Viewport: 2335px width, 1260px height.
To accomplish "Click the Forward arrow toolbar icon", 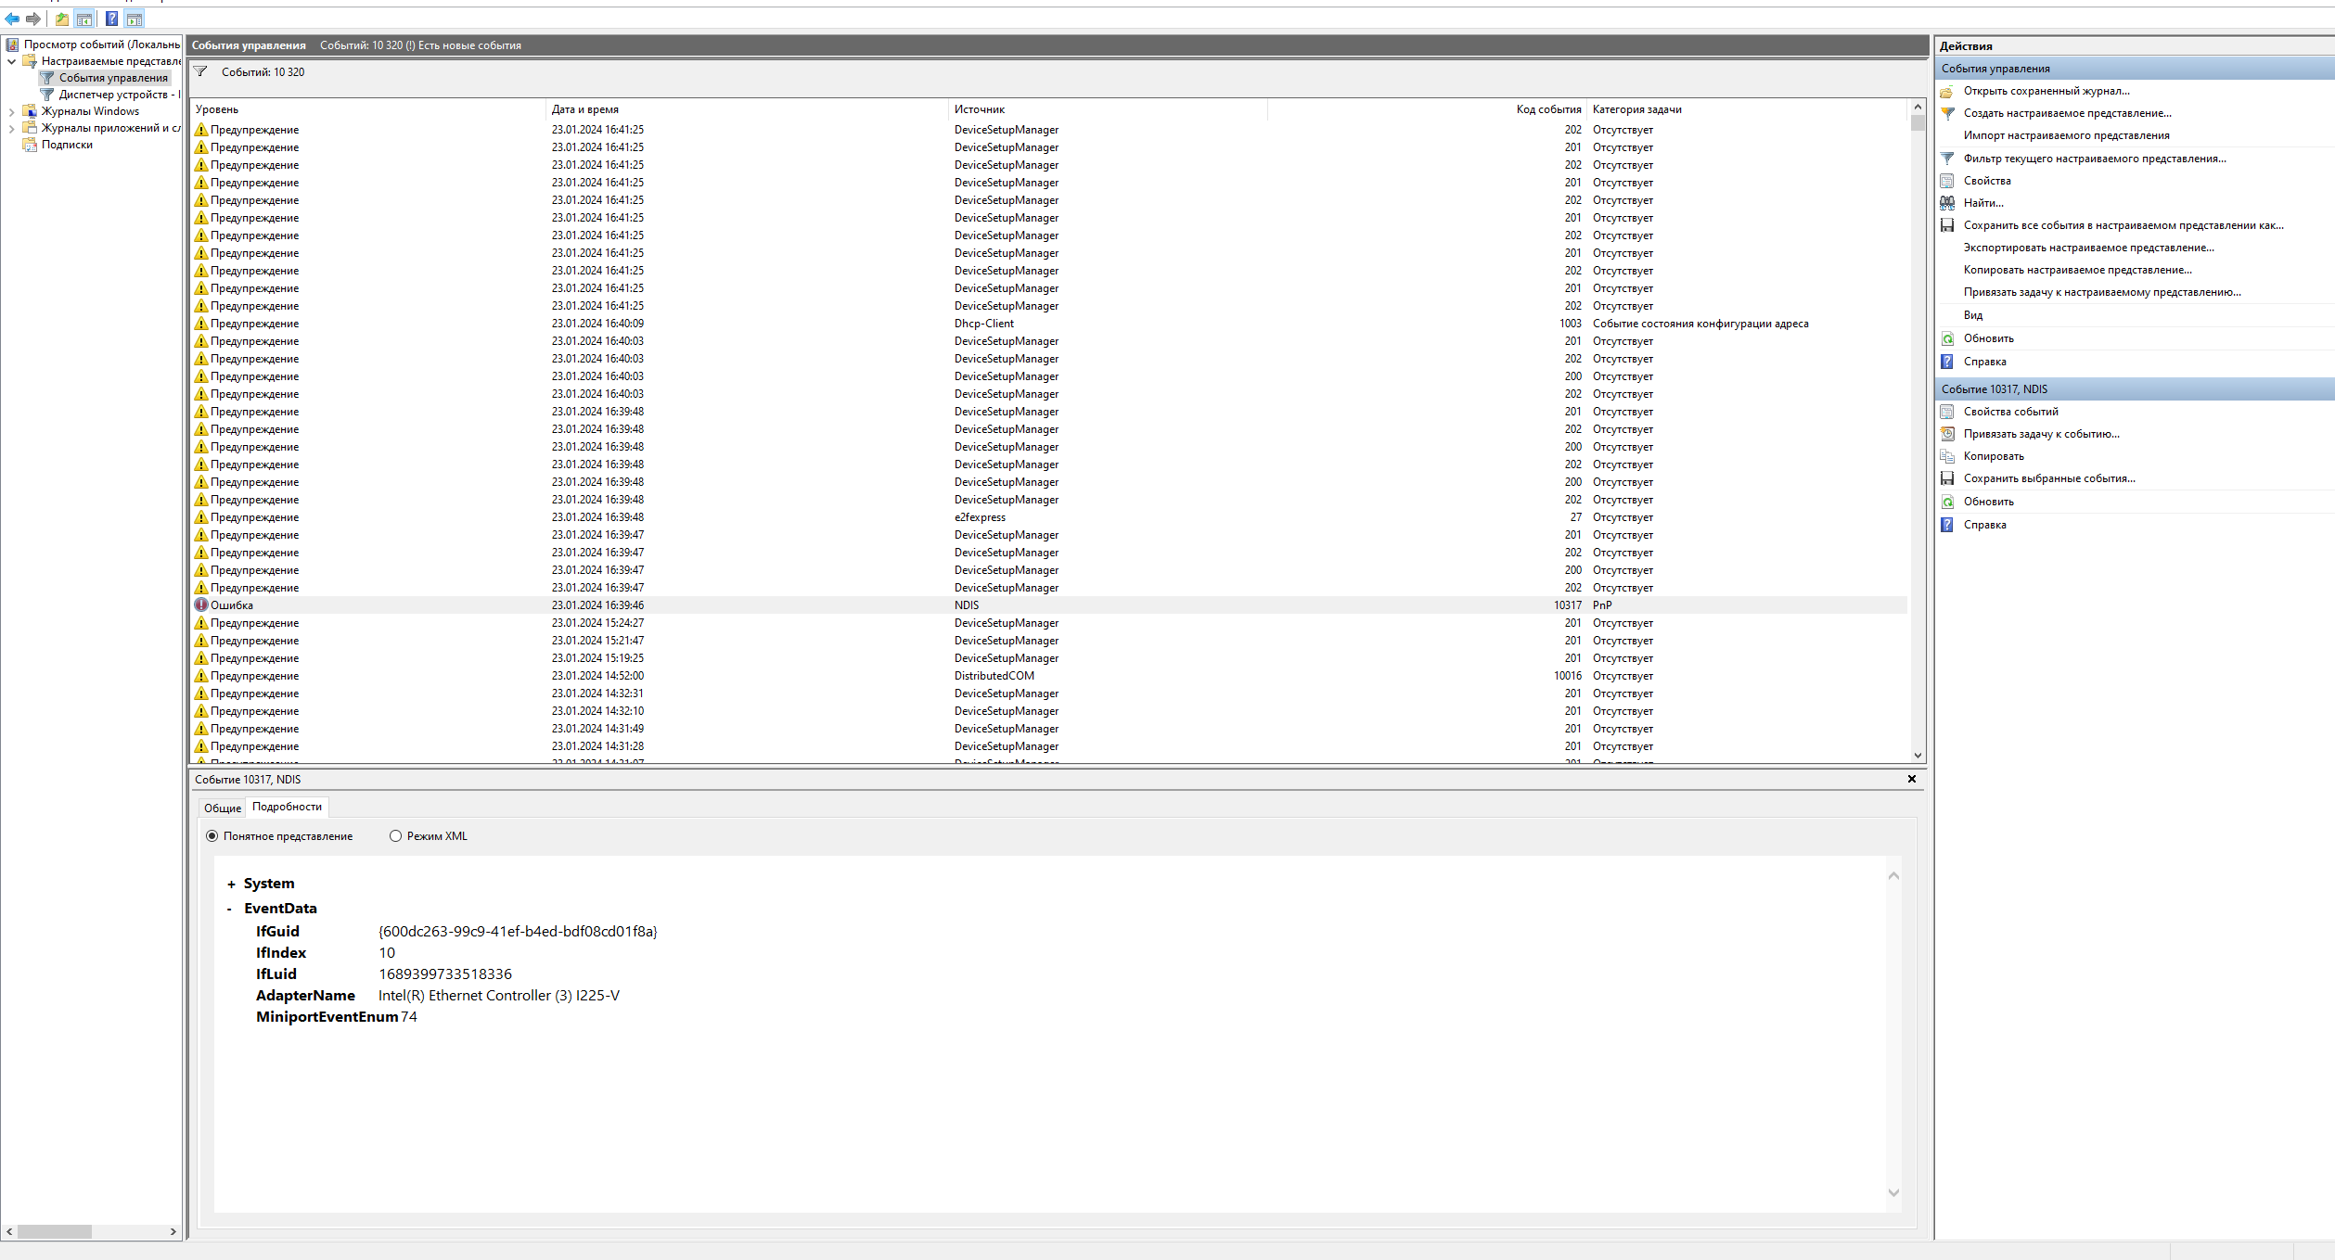I will (x=33, y=19).
